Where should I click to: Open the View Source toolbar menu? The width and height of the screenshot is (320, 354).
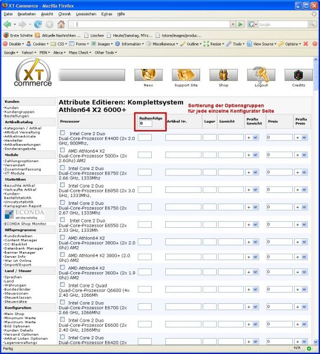262,44
